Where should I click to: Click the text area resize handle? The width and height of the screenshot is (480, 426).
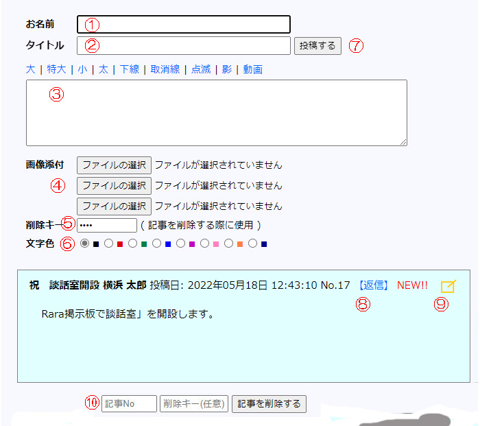[403, 142]
